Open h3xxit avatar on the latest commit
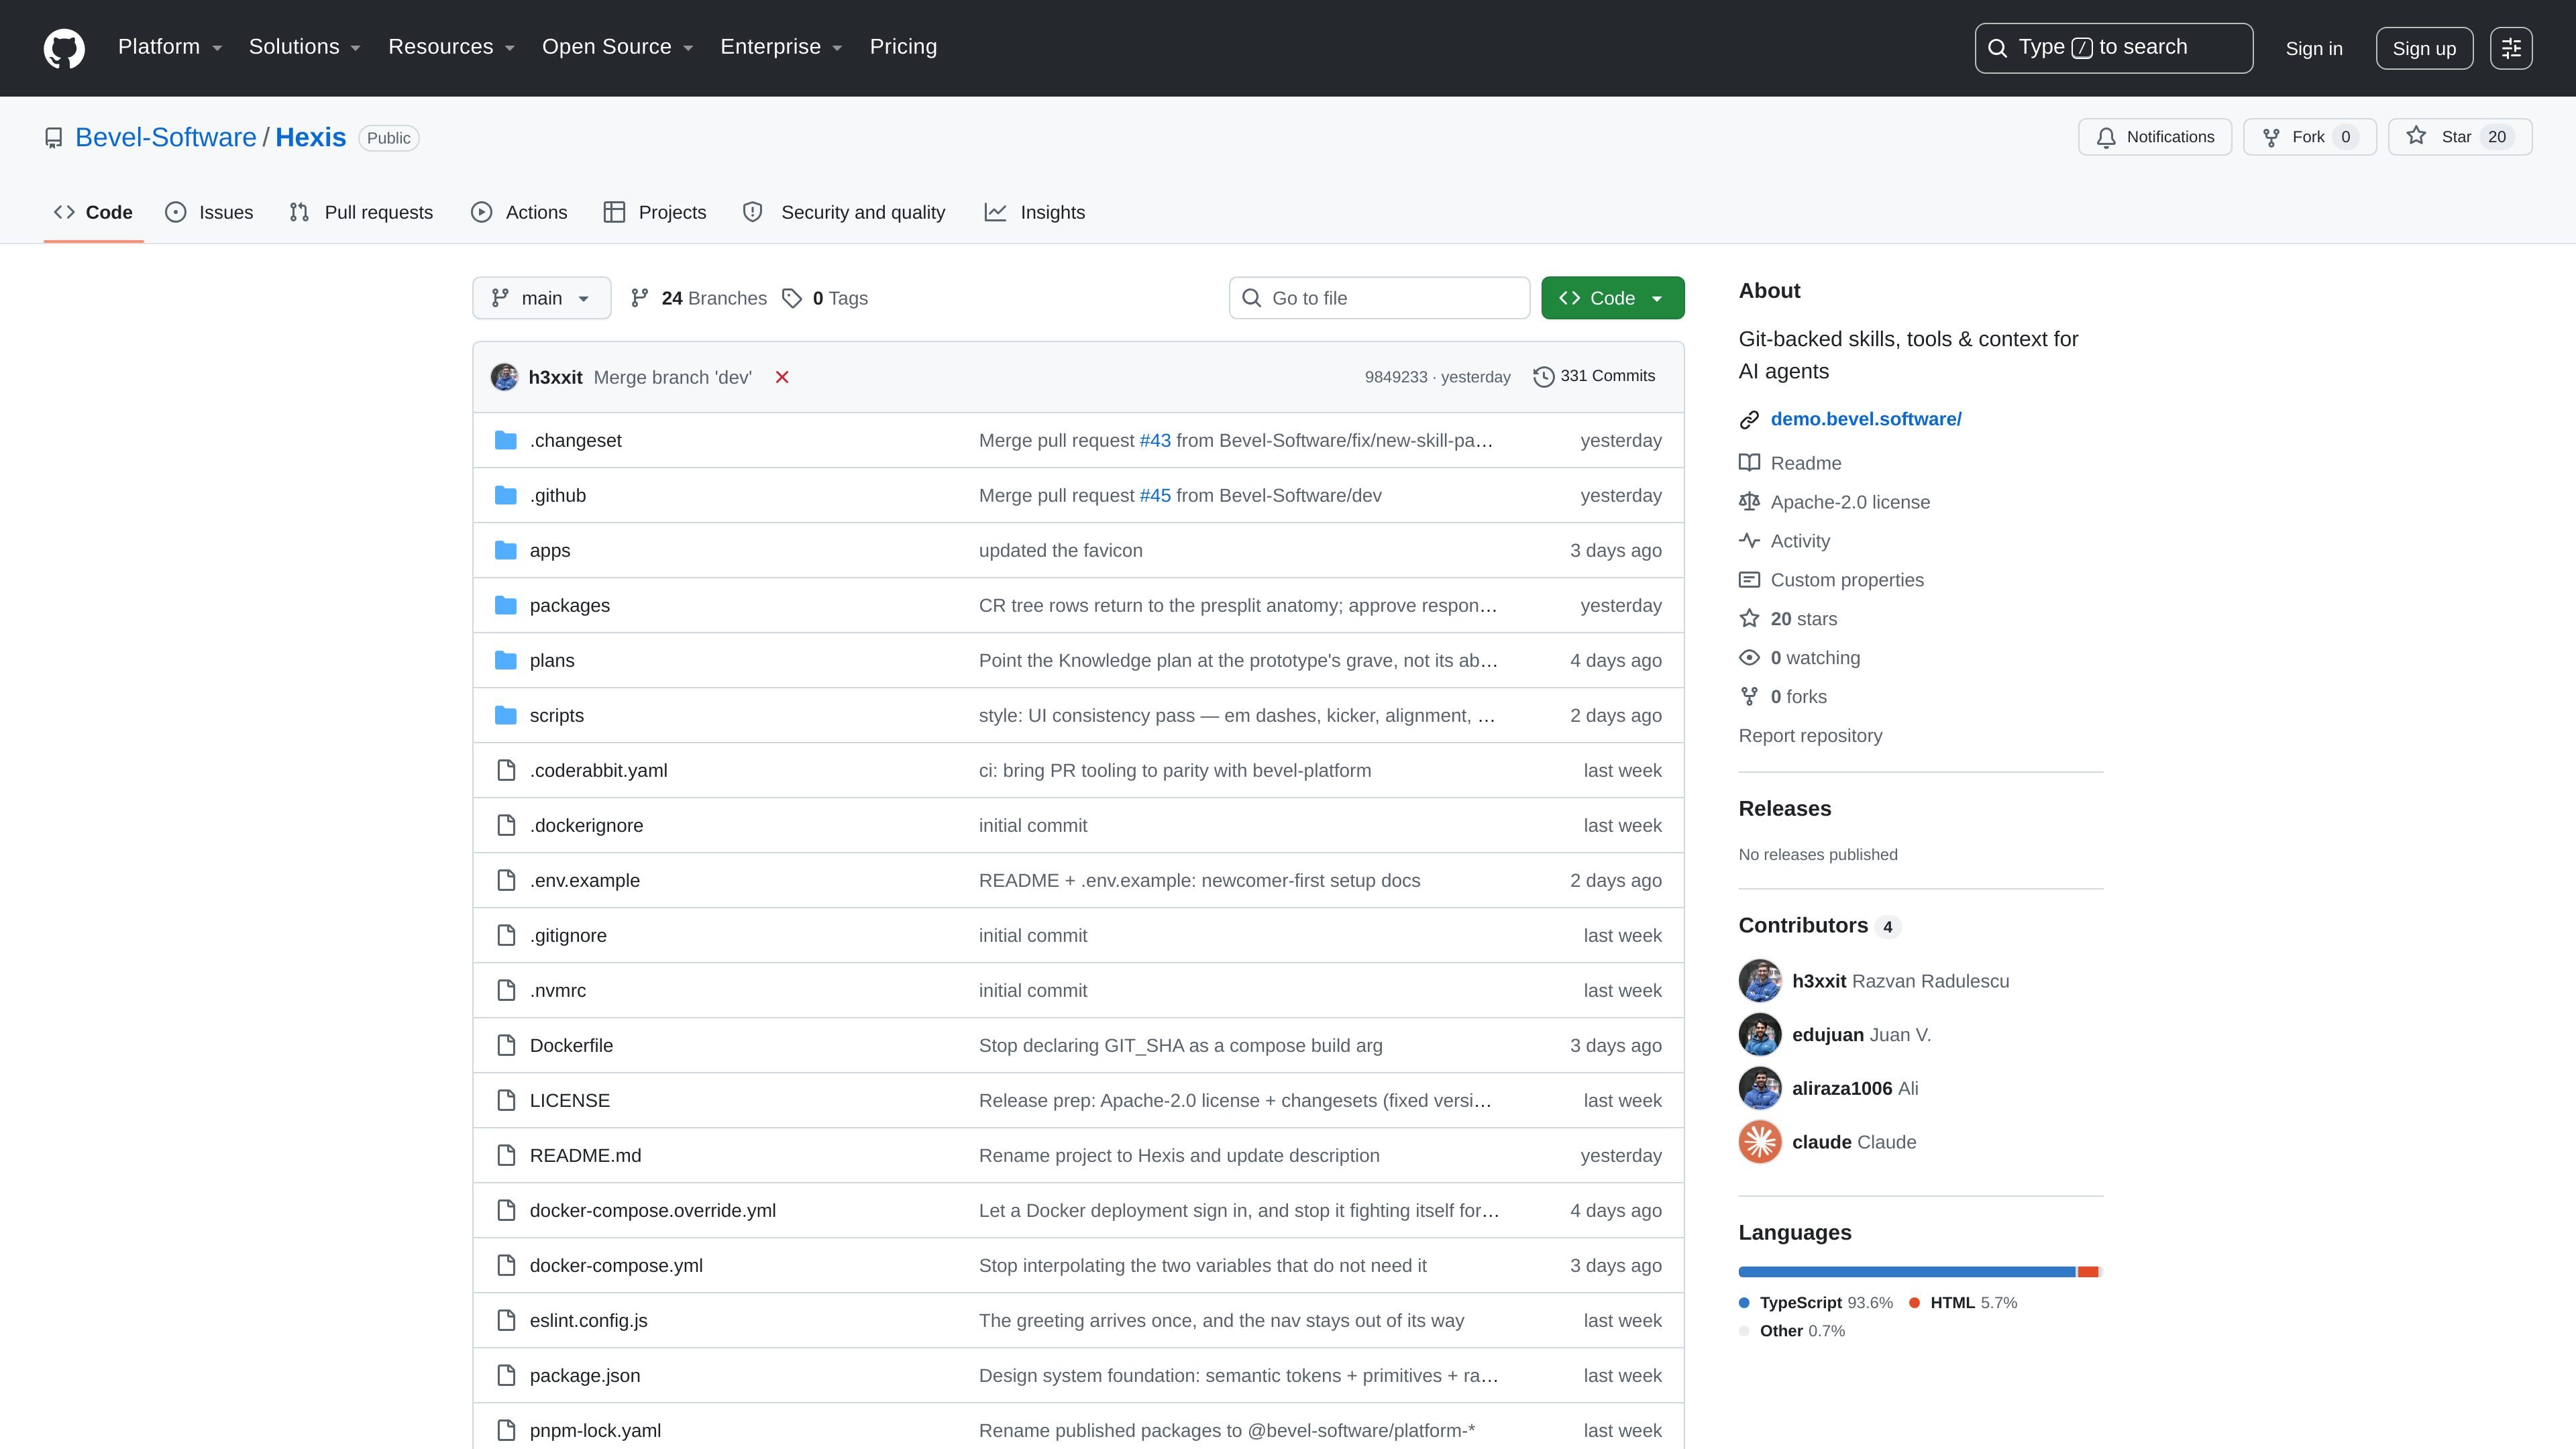This screenshot has height=1449, width=2576. (504, 377)
